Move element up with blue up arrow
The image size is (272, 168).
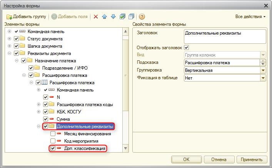pos(104,17)
